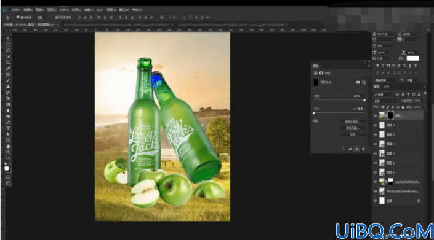
Task: Hide the top layer 图层 7 via eye icon
Action: [x=376, y=116]
